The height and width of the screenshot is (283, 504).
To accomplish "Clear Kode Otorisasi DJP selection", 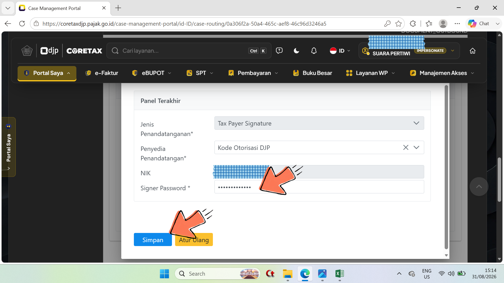I will (x=406, y=148).
